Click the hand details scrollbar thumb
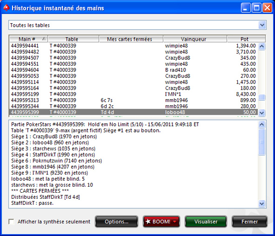The width and height of the screenshot is (275, 236). [261, 142]
